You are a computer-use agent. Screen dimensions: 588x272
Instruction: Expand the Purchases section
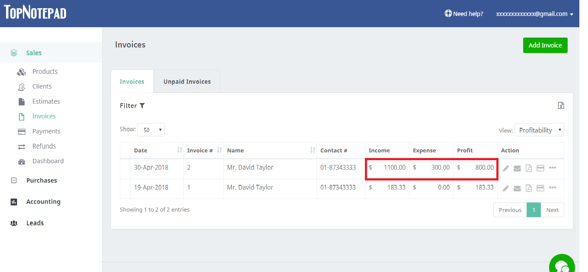42,180
